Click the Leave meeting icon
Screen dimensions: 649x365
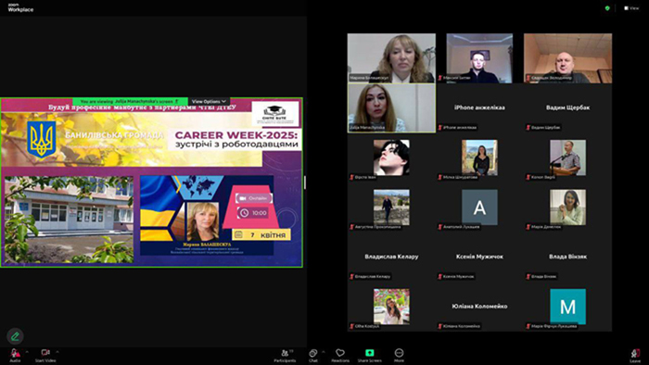pyautogui.click(x=635, y=353)
